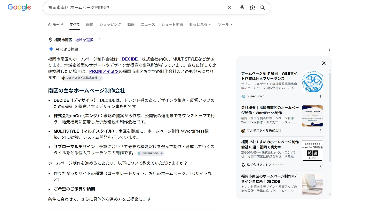This screenshot has height=211, width=372.
Task: Click the 16選 article thumbnail
Action: coord(312,150)
